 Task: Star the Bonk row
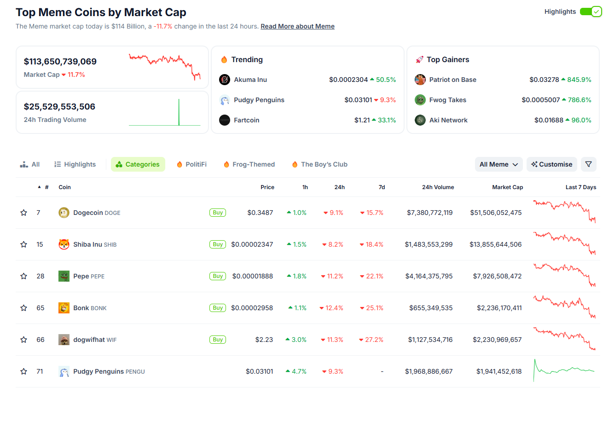tap(23, 308)
